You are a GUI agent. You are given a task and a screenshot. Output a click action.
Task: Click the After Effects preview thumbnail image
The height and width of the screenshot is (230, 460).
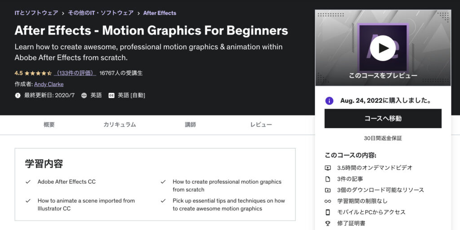click(383, 48)
